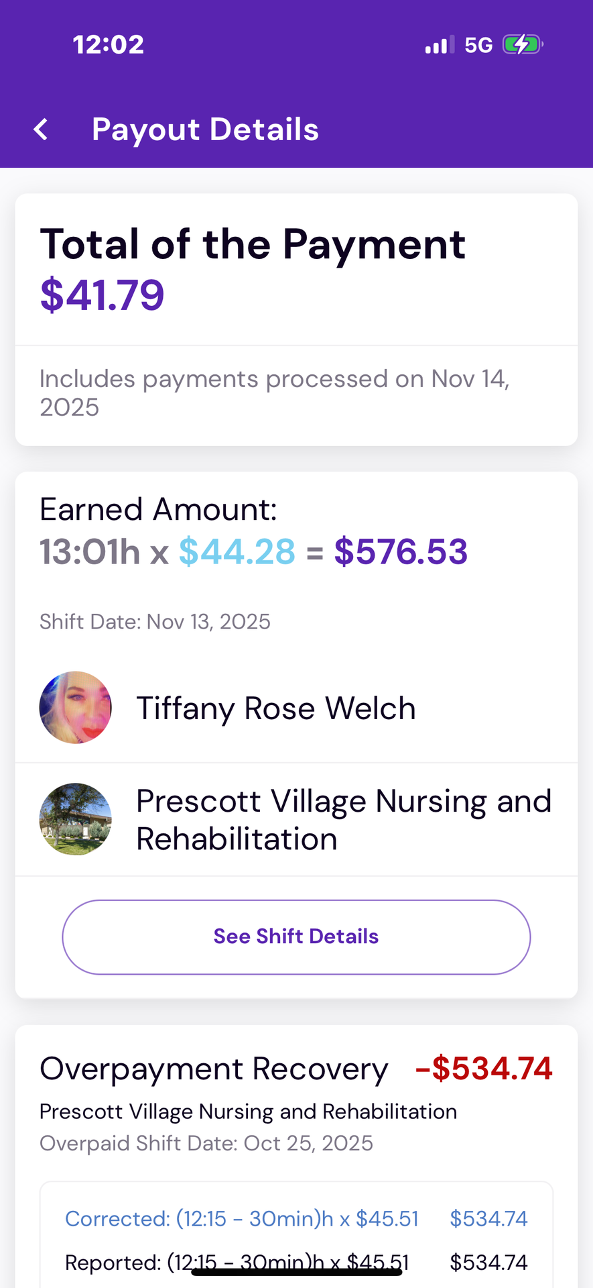Tap Prescott Village facility photo
This screenshot has width=593, height=1288.
[x=76, y=819]
